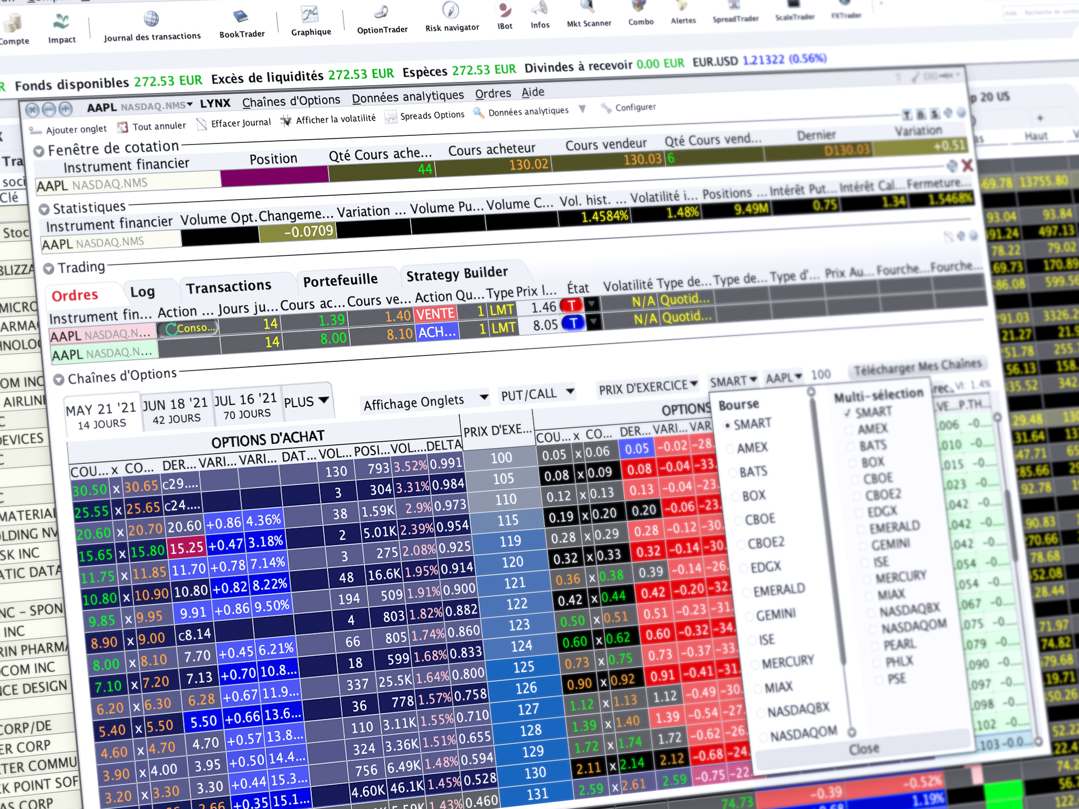The width and height of the screenshot is (1079, 809).
Task: Open the SMART exchange dropdown
Action: pyautogui.click(x=733, y=381)
